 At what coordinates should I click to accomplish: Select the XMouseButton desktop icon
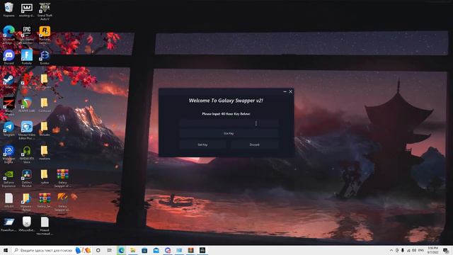27,224
